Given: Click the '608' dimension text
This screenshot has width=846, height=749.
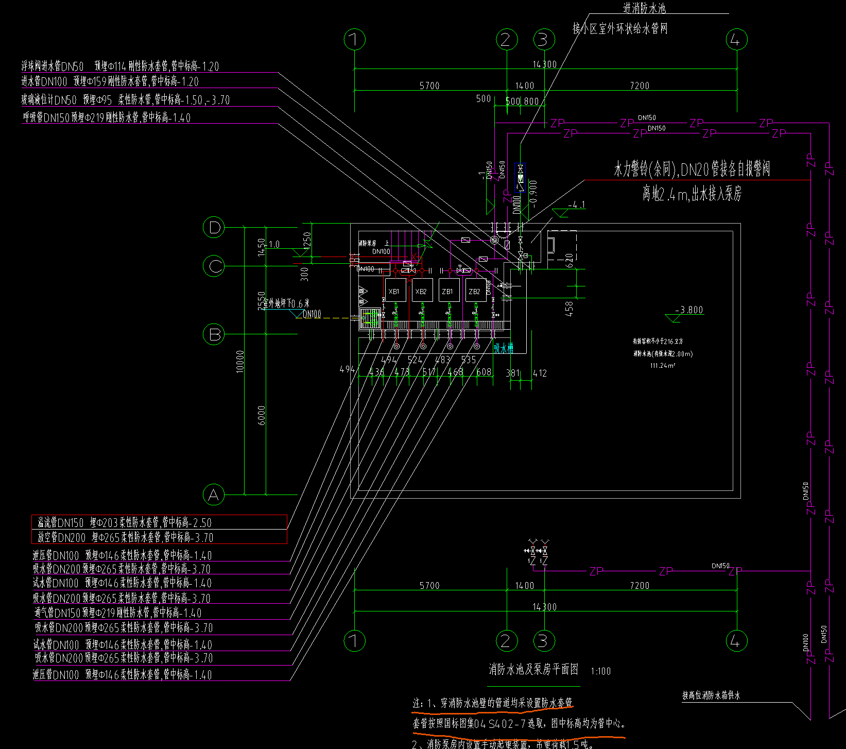Looking at the screenshot, I should 484,371.
